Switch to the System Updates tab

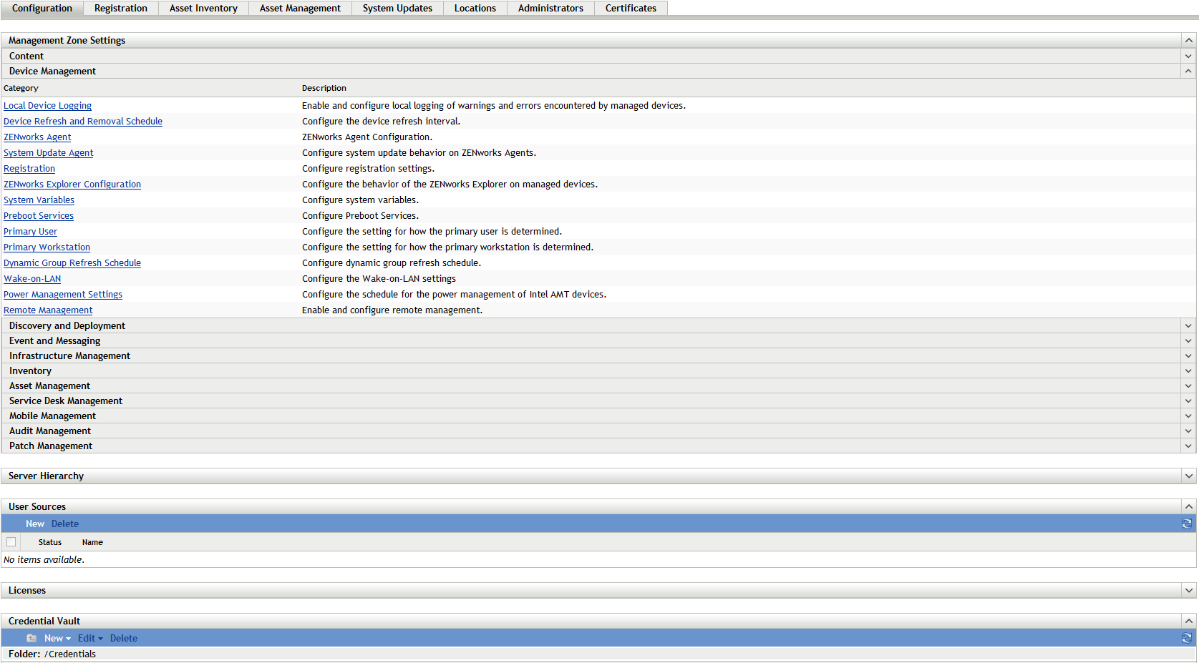397,8
